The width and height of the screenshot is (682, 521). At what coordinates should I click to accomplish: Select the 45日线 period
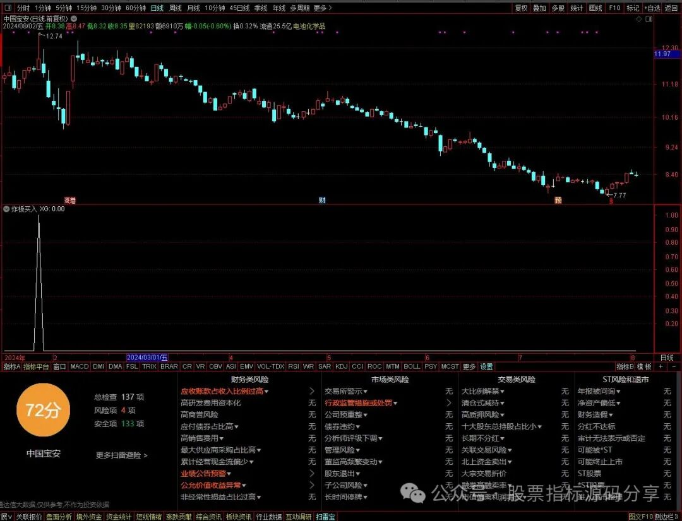pos(239,8)
